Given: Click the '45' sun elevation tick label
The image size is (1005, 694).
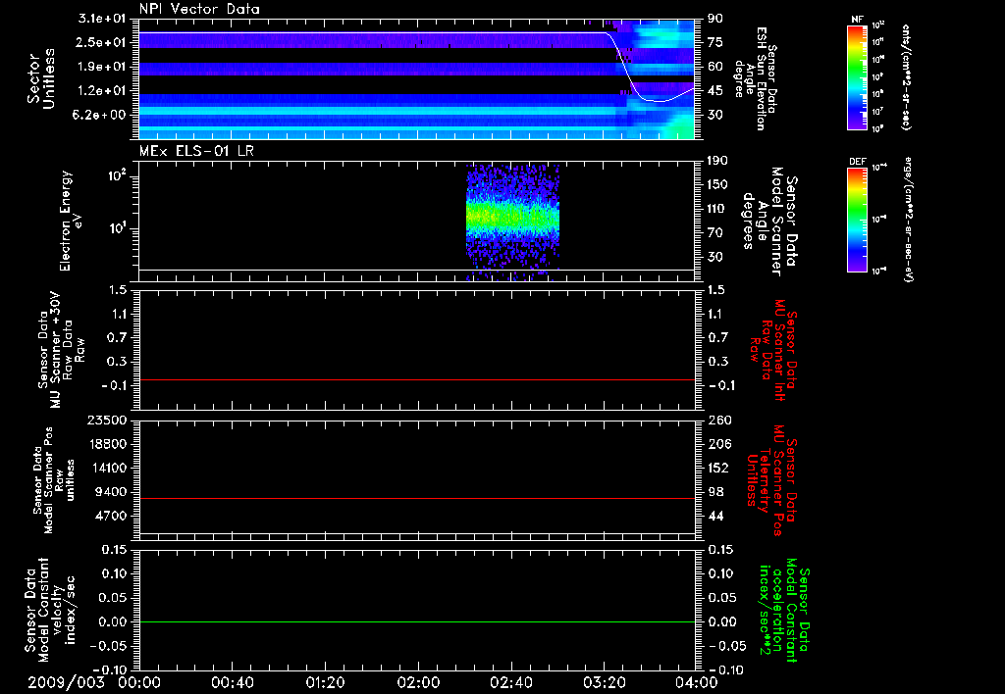Looking at the screenshot, I should click(x=714, y=91).
